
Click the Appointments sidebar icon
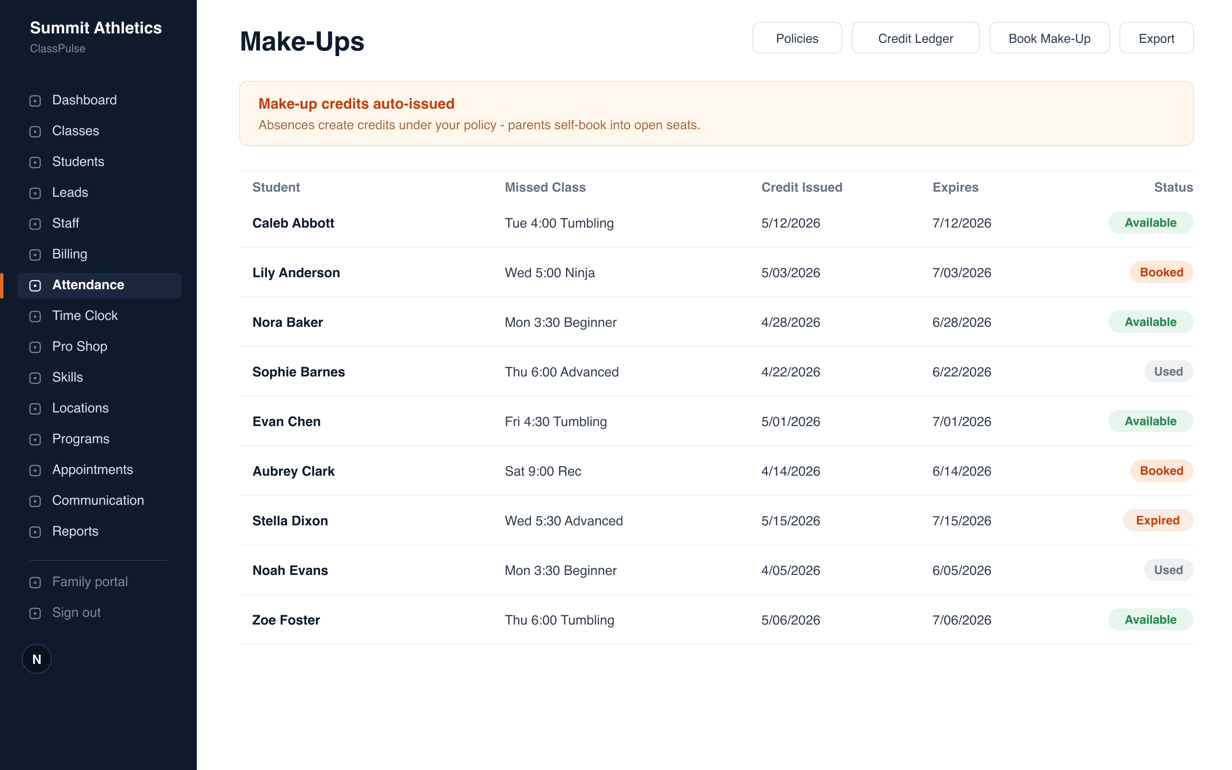point(35,471)
